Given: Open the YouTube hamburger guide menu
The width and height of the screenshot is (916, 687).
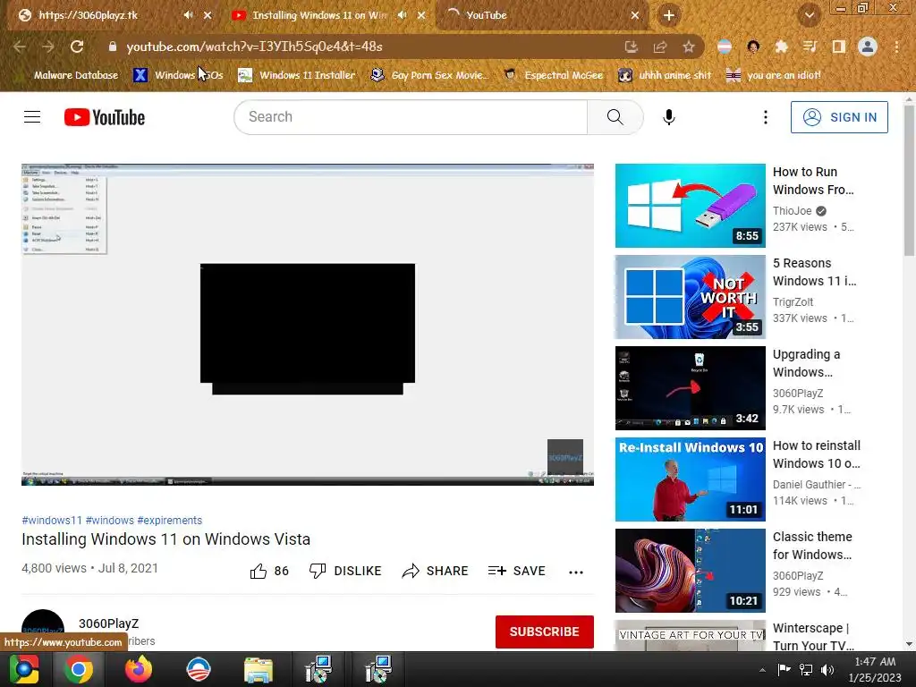Looking at the screenshot, I should pos(32,117).
